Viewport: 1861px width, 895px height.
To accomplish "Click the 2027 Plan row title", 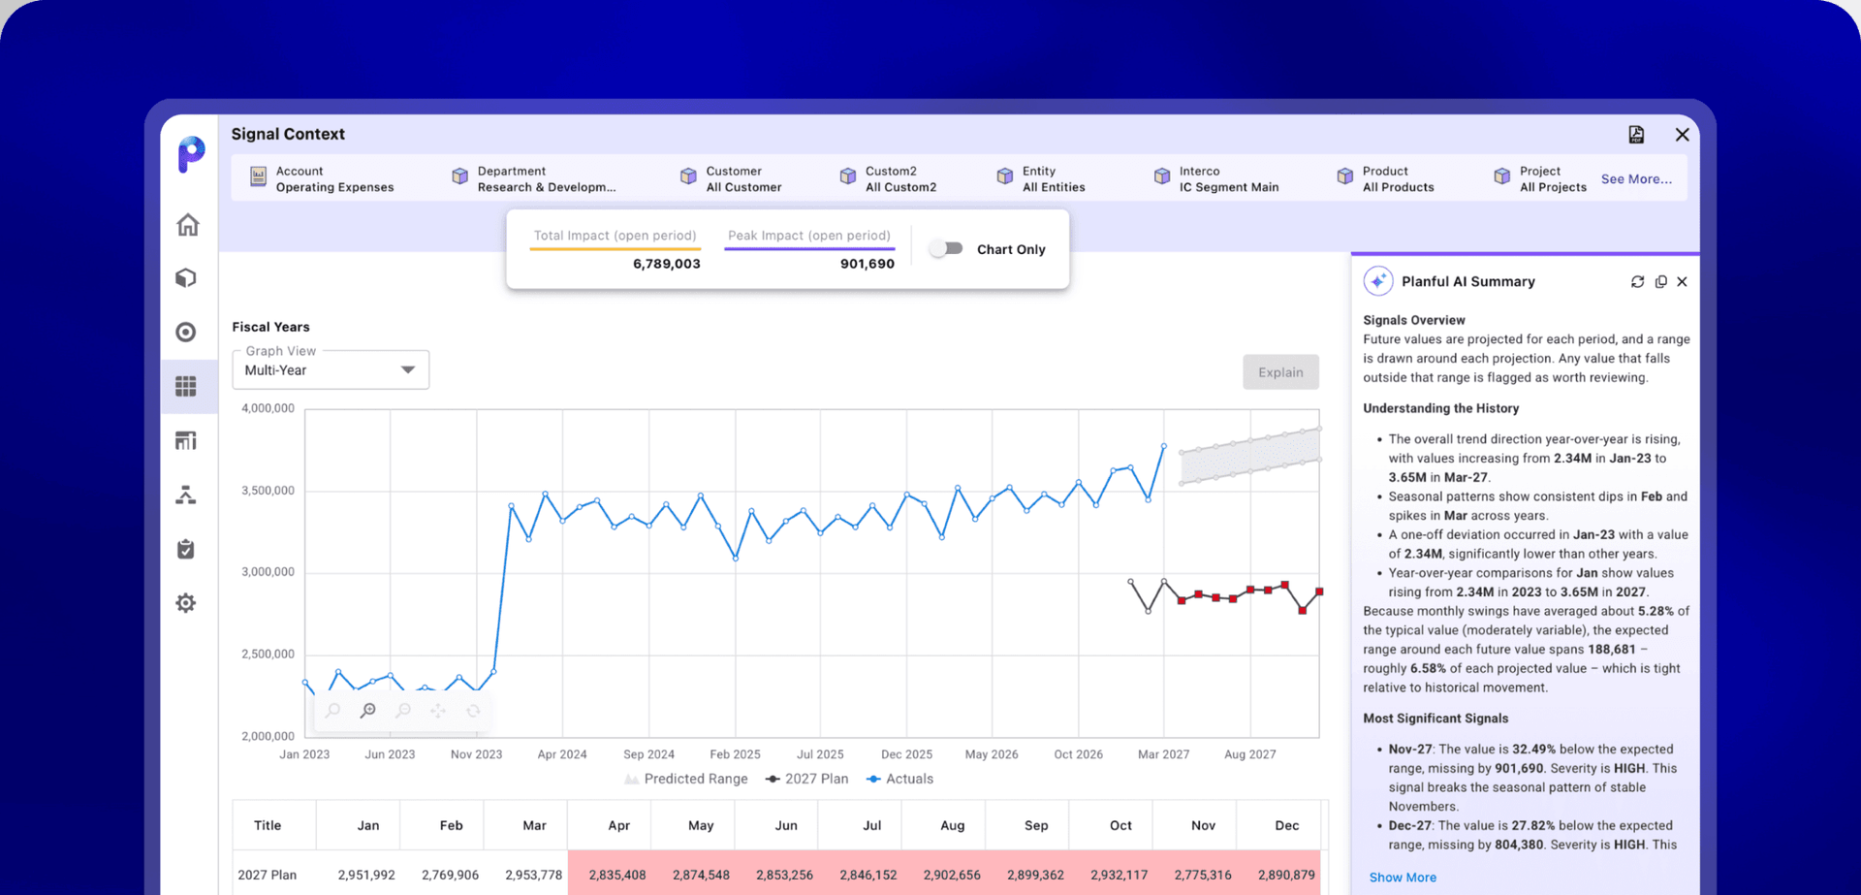I will click(268, 875).
